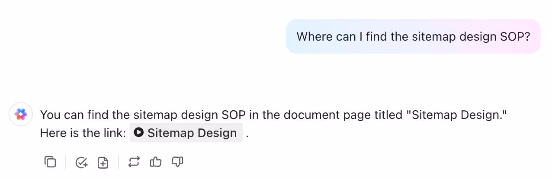
Task: Dislike the response with thumbs down
Action: pyautogui.click(x=177, y=162)
